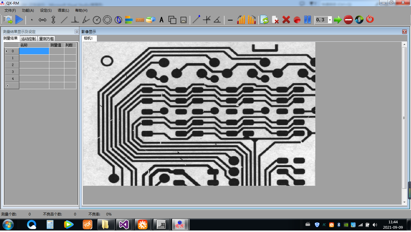Open the 0.3 value dropdown

330,20
